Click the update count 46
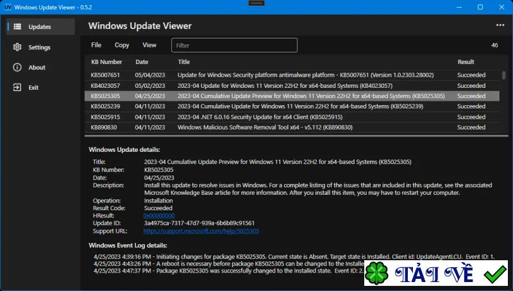The width and height of the screenshot is (513, 291). tap(494, 45)
